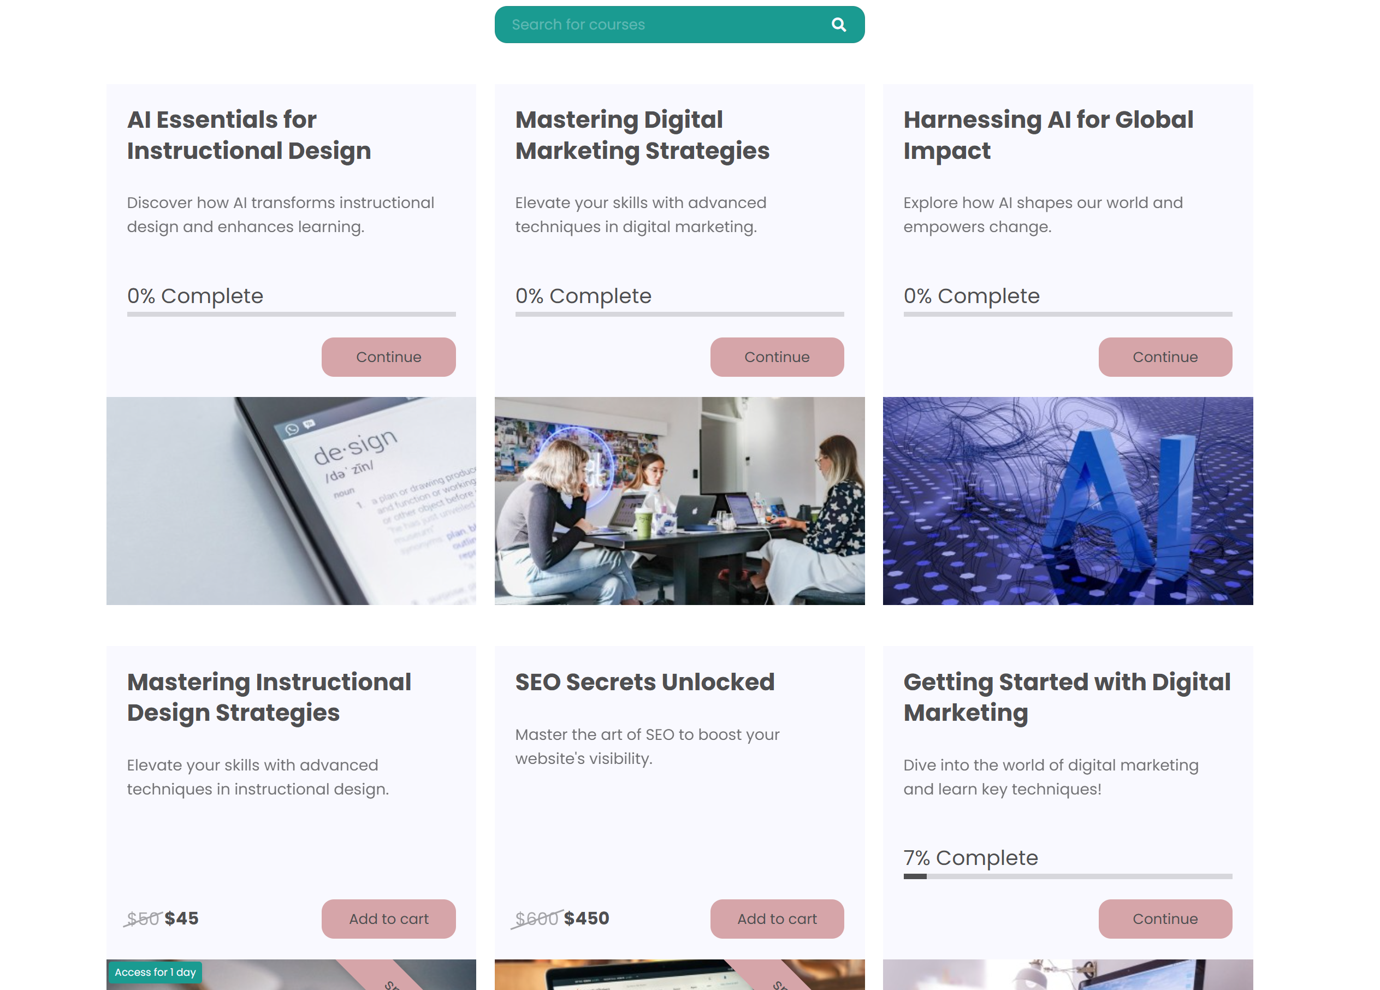The image size is (1380, 990).
Task: Click progress bar under AI Essentials course
Action: pos(291,315)
